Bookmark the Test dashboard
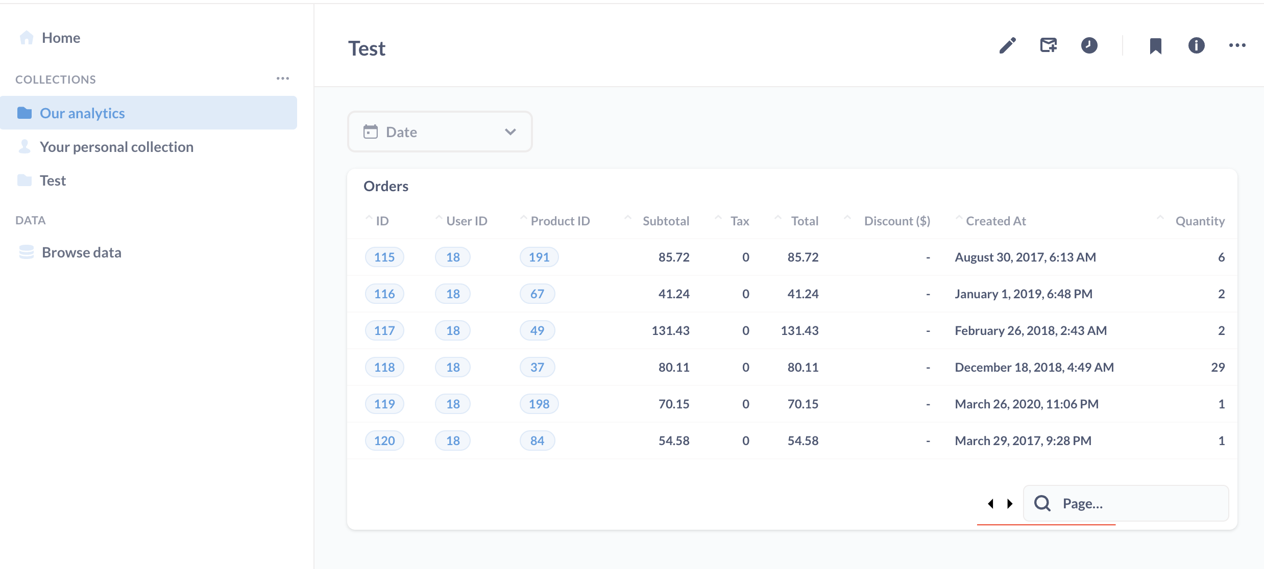Image resolution: width=1264 pixels, height=569 pixels. click(x=1155, y=46)
